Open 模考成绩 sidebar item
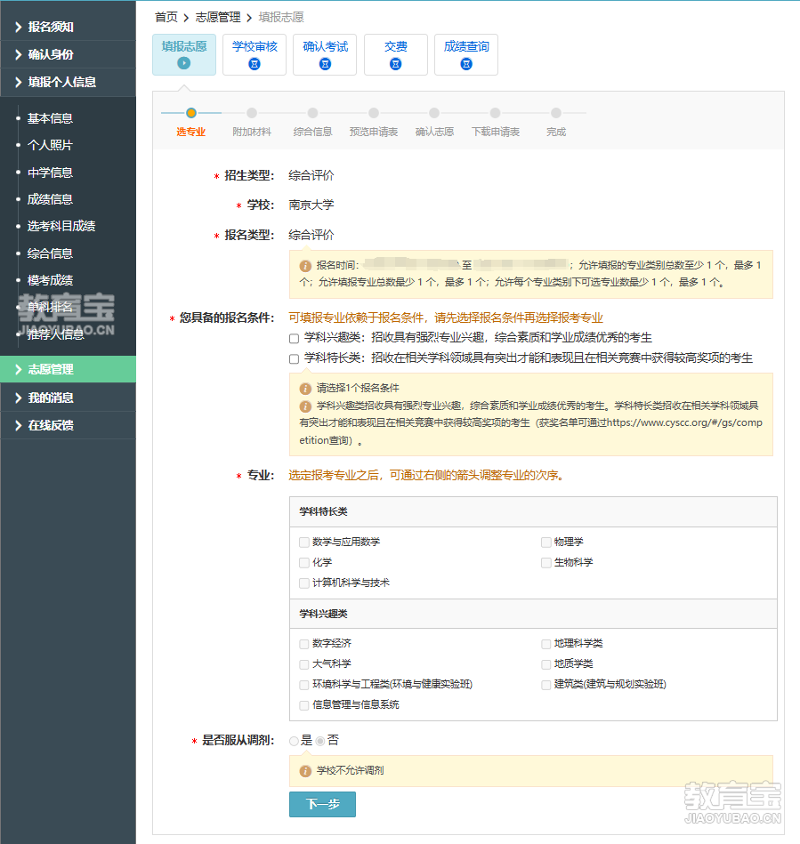The image size is (800, 844). click(50, 280)
